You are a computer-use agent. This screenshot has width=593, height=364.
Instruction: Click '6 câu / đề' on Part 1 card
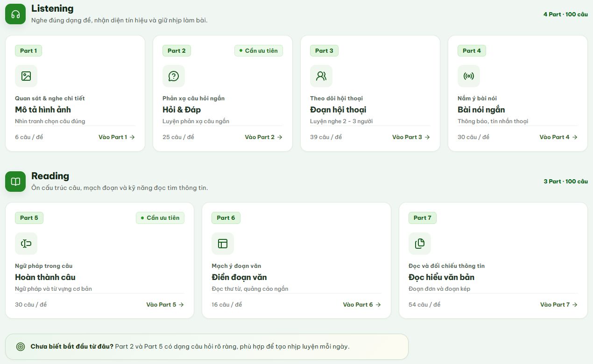(29, 137)
